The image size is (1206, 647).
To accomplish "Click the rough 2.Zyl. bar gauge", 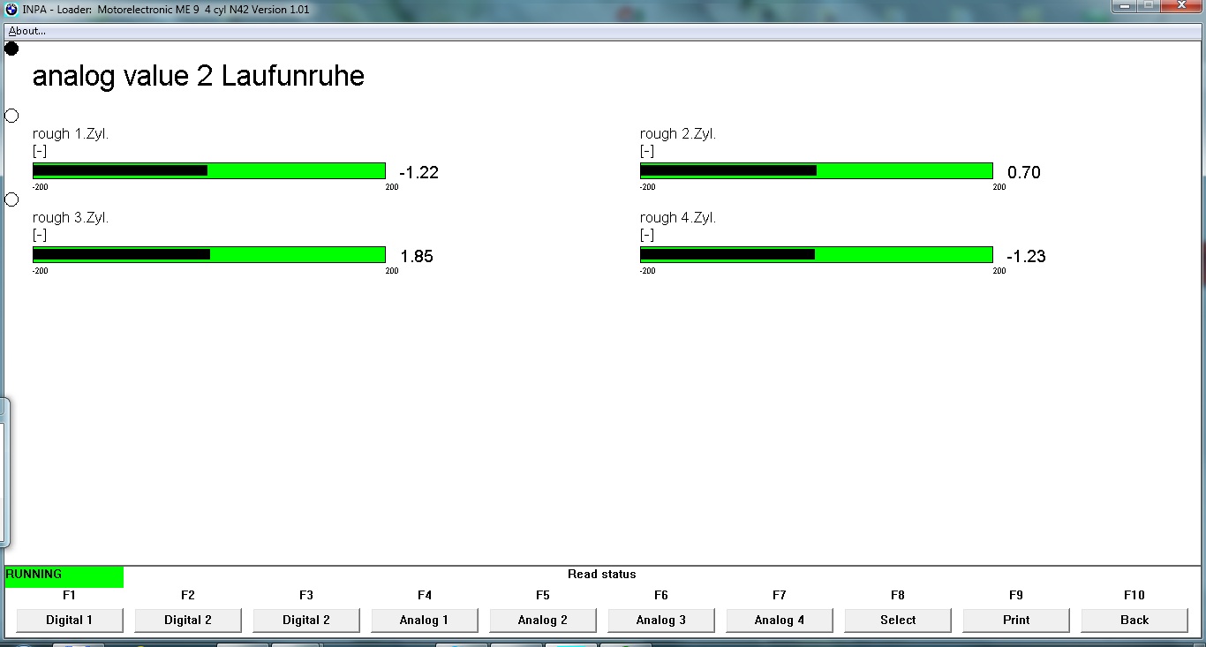I will [x=816, y=170].
